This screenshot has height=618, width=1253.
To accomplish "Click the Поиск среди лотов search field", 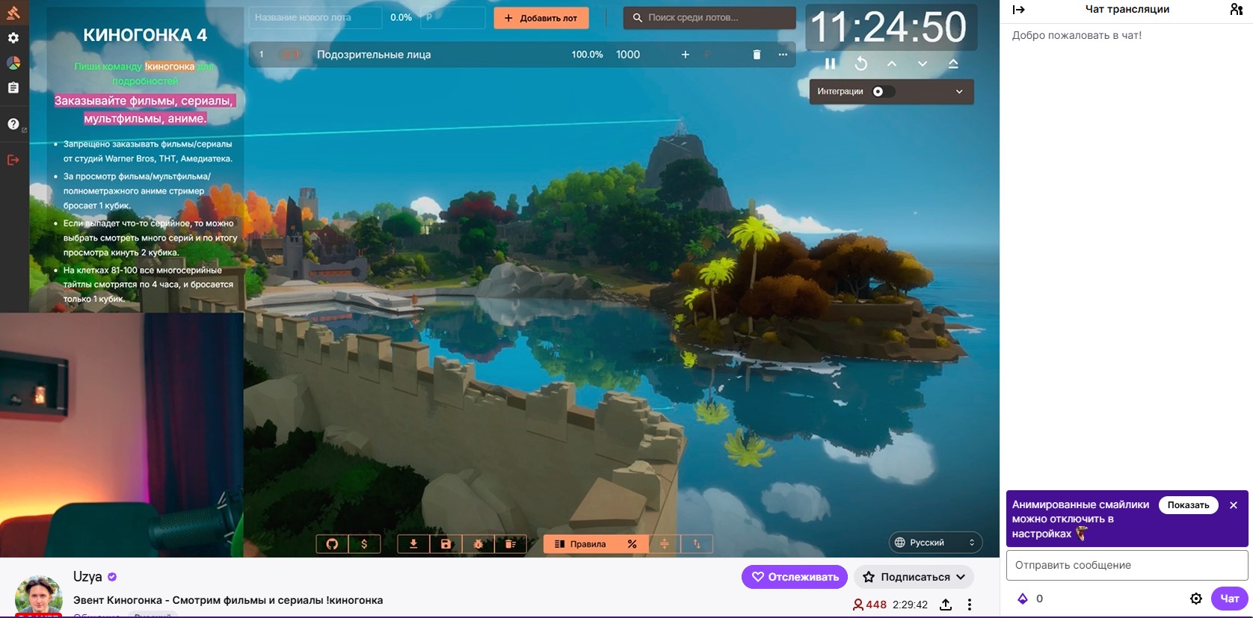I will coord(709,18).
